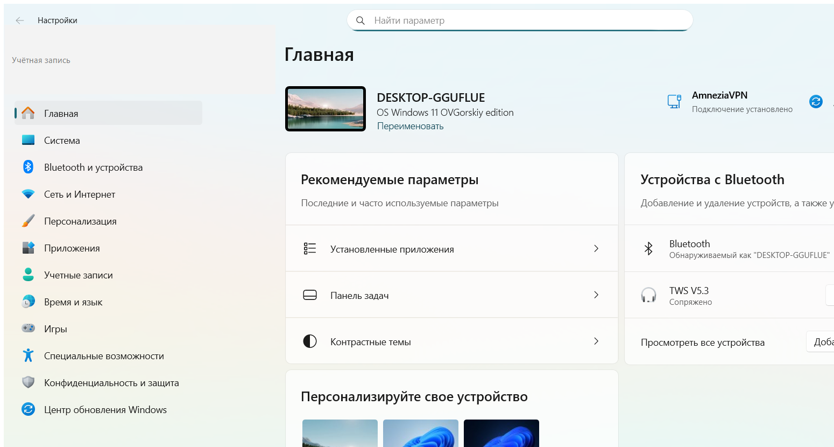Select Игры in the sidebar
The image size is (834, 447).
108,329
